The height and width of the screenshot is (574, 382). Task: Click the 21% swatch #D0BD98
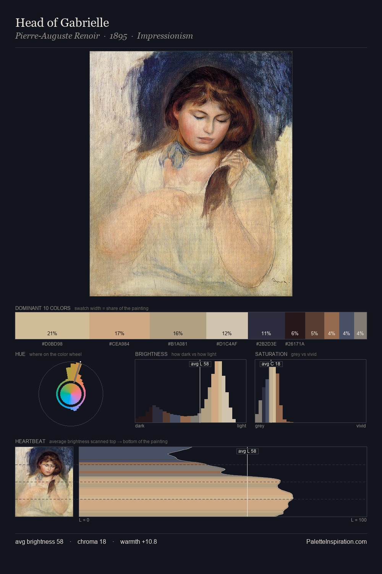52,326
